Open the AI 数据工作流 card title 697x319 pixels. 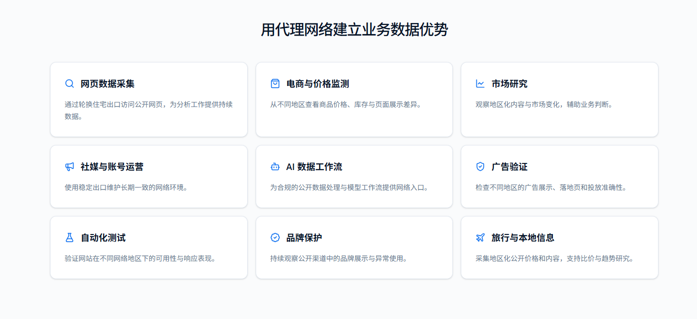(x=314, y=166)
